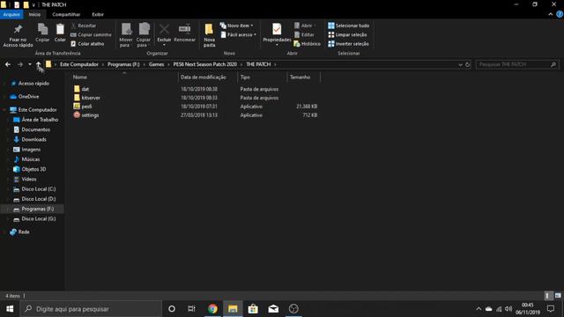The width and height of the screenshot is (564, 317).
Task: Click Copiar caminho
Action: [x=91, y=35]
